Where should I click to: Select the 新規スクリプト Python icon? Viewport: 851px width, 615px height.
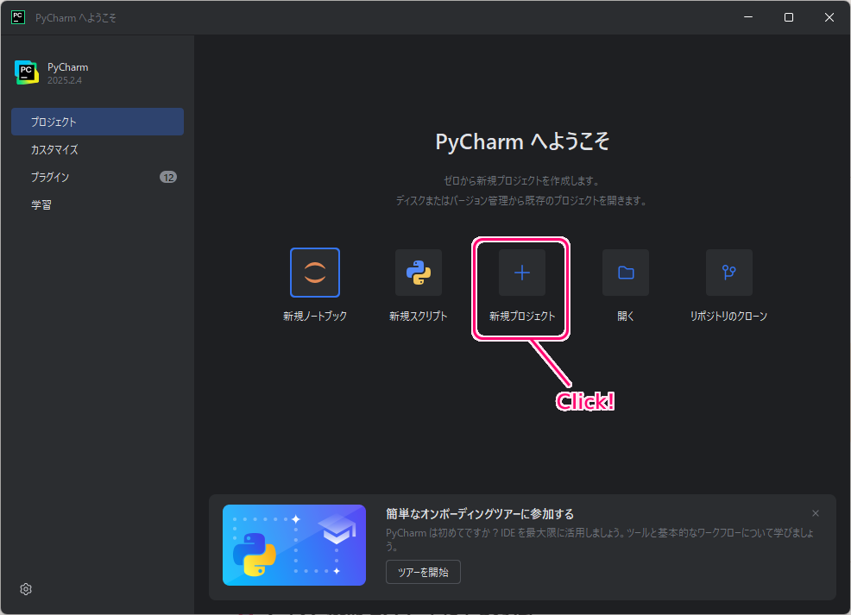coord(419,273)
